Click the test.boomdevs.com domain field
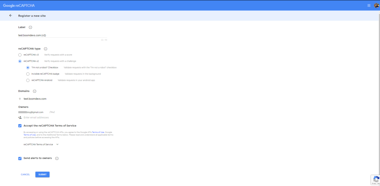Screen dimensions: 380x186 (x=35, y=99)
